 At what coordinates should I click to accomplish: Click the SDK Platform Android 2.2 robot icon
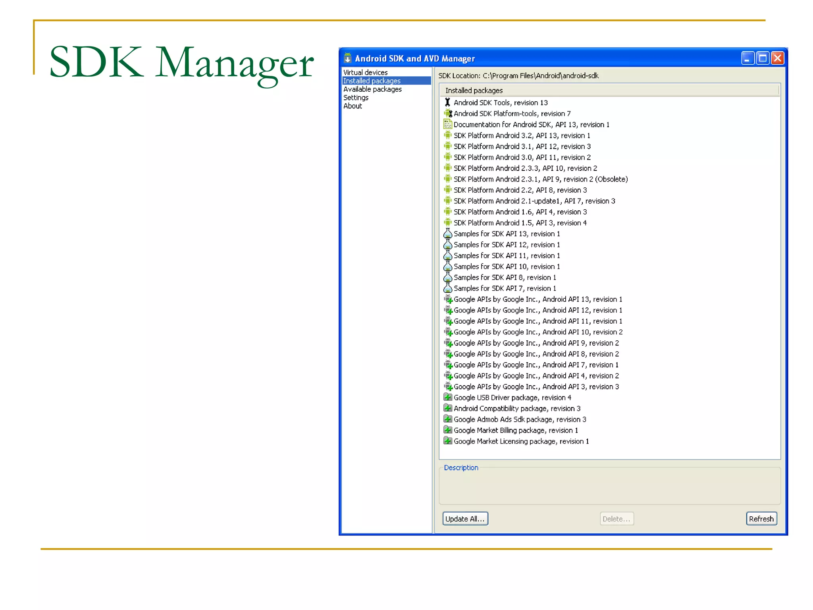click(448, 190)
